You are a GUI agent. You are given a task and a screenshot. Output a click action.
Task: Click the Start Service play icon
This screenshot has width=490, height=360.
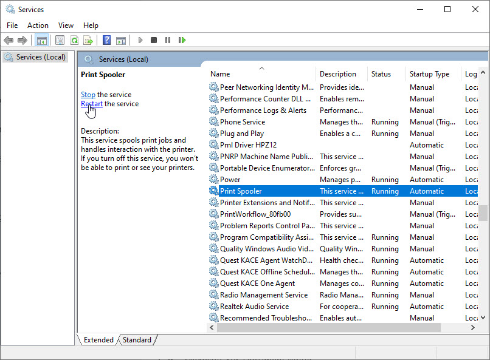140,40
